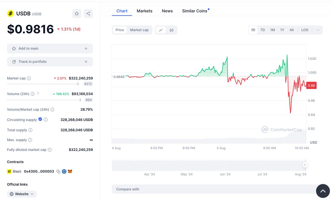Open the Markets tab
The width and height of the screenshot is (332, 200).
(x=144, y=11)
